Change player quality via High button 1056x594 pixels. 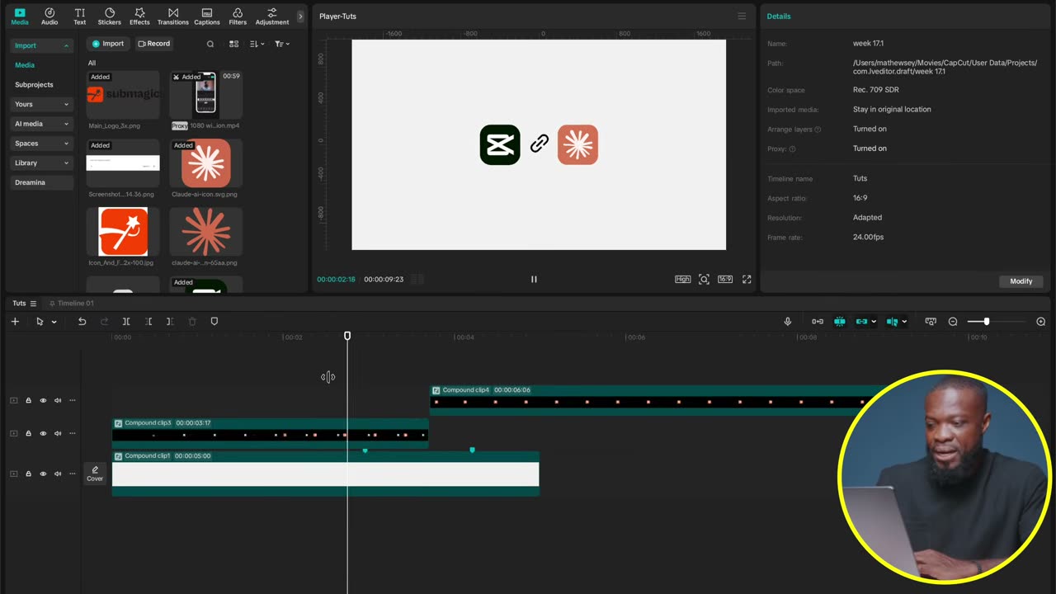tap(682, 280)
